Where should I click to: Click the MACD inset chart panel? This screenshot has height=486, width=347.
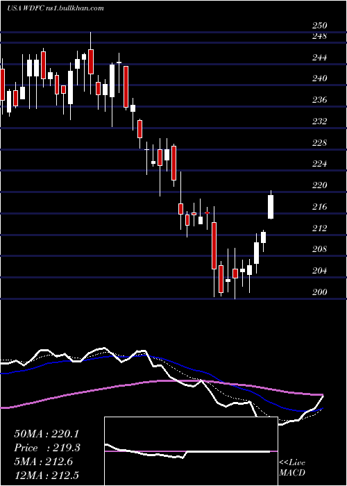pyautogui.click(x=191, y=451)
